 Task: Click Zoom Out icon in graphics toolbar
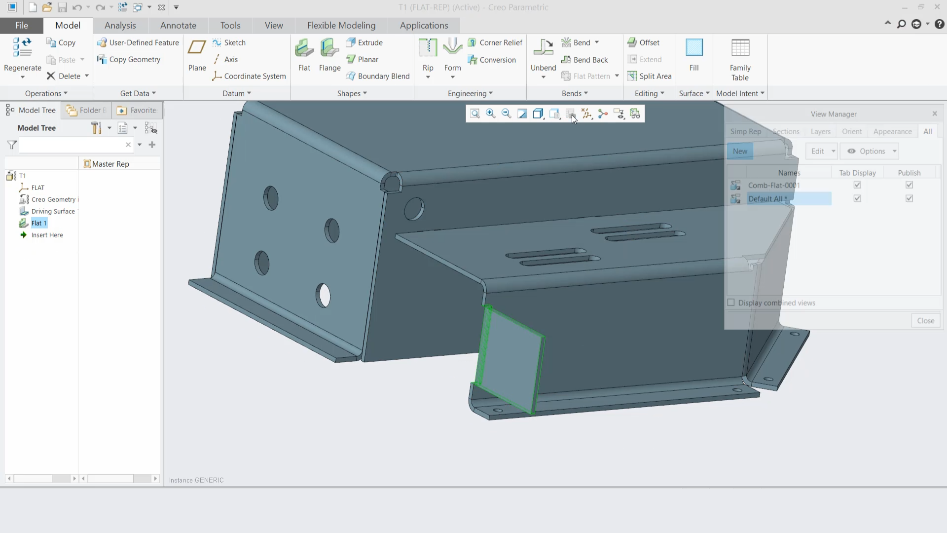[506, 114]
